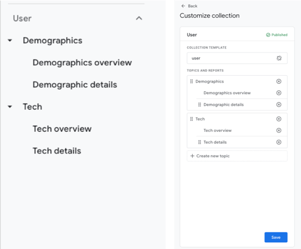Remove Demographics overview report from collection
This screenshot has height=249, width=301.
279,93
